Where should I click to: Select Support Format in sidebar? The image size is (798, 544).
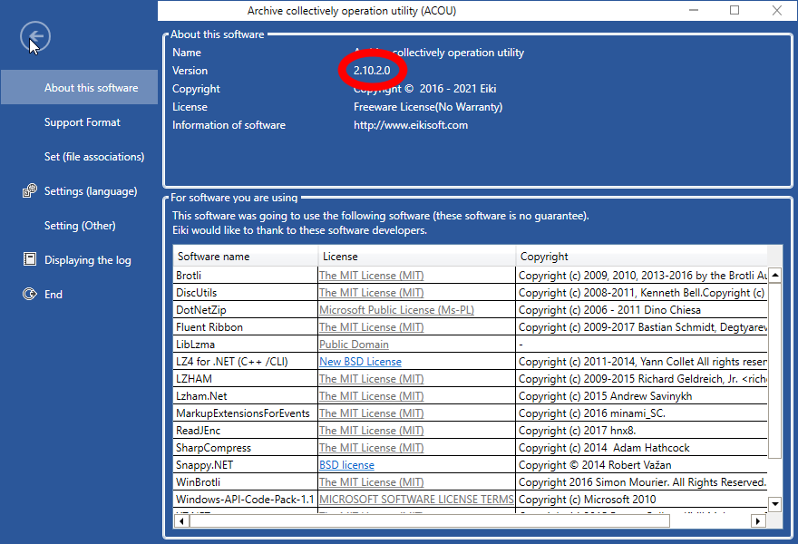coord(83,122)
